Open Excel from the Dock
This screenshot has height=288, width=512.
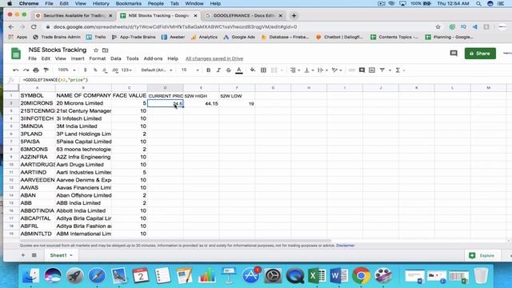tap(317, 276)
